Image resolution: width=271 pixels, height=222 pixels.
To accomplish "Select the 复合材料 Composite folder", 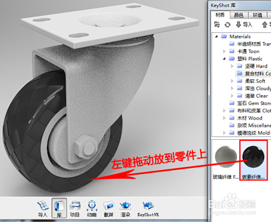I will (x=253, y=74).
